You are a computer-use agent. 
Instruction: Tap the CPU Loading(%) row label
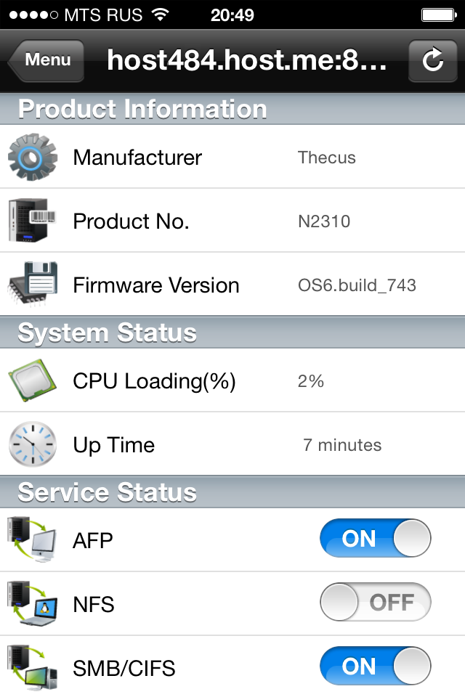[x=154, y=381]
